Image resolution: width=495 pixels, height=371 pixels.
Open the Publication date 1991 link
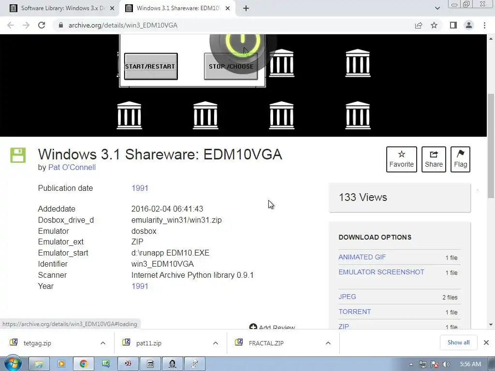(140, 188)
